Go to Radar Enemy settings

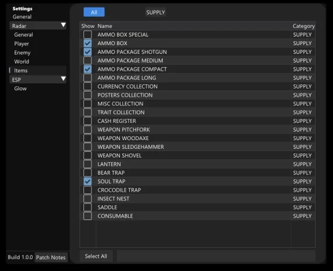[23, 53]
